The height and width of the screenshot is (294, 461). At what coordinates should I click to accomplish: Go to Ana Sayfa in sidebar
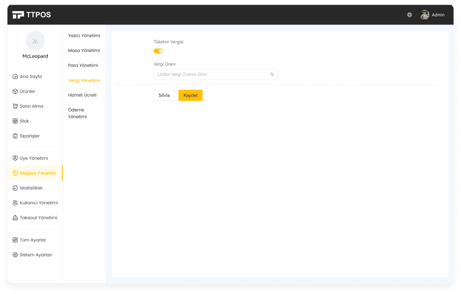click(31, 77)
